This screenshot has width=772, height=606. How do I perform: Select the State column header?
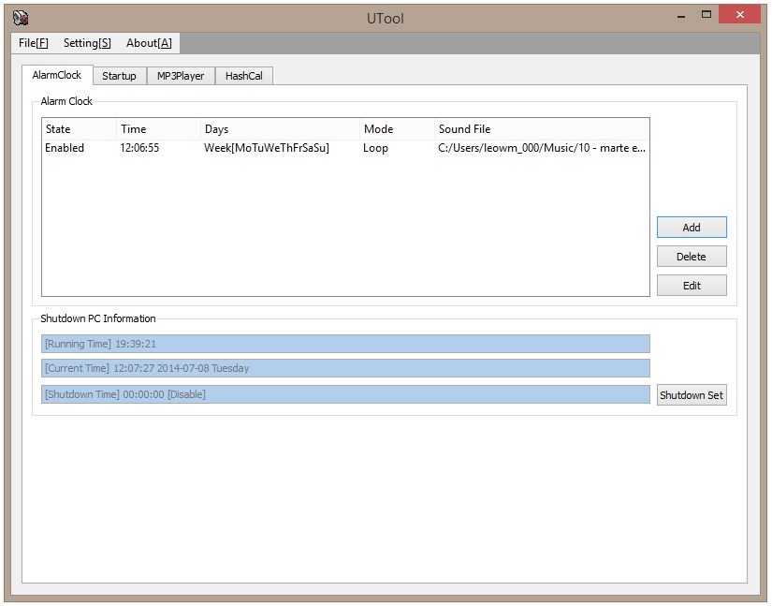[80, 129]
